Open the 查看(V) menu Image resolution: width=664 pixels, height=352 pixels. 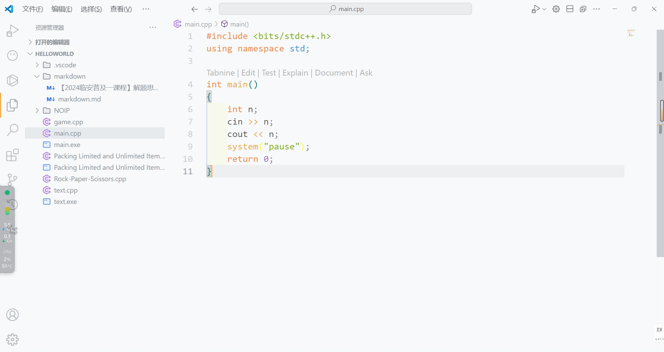[x=121, y=9]
